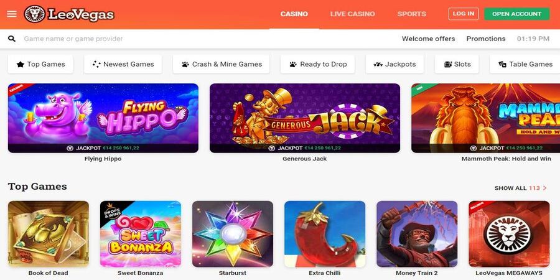
Task: Open the Flying Hippo game banner
Action: pyautogui.click(x=103, y=118)
